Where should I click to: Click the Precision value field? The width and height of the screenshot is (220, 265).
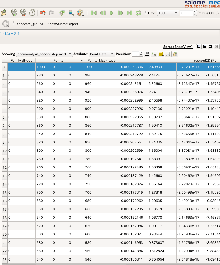point(136,54)
